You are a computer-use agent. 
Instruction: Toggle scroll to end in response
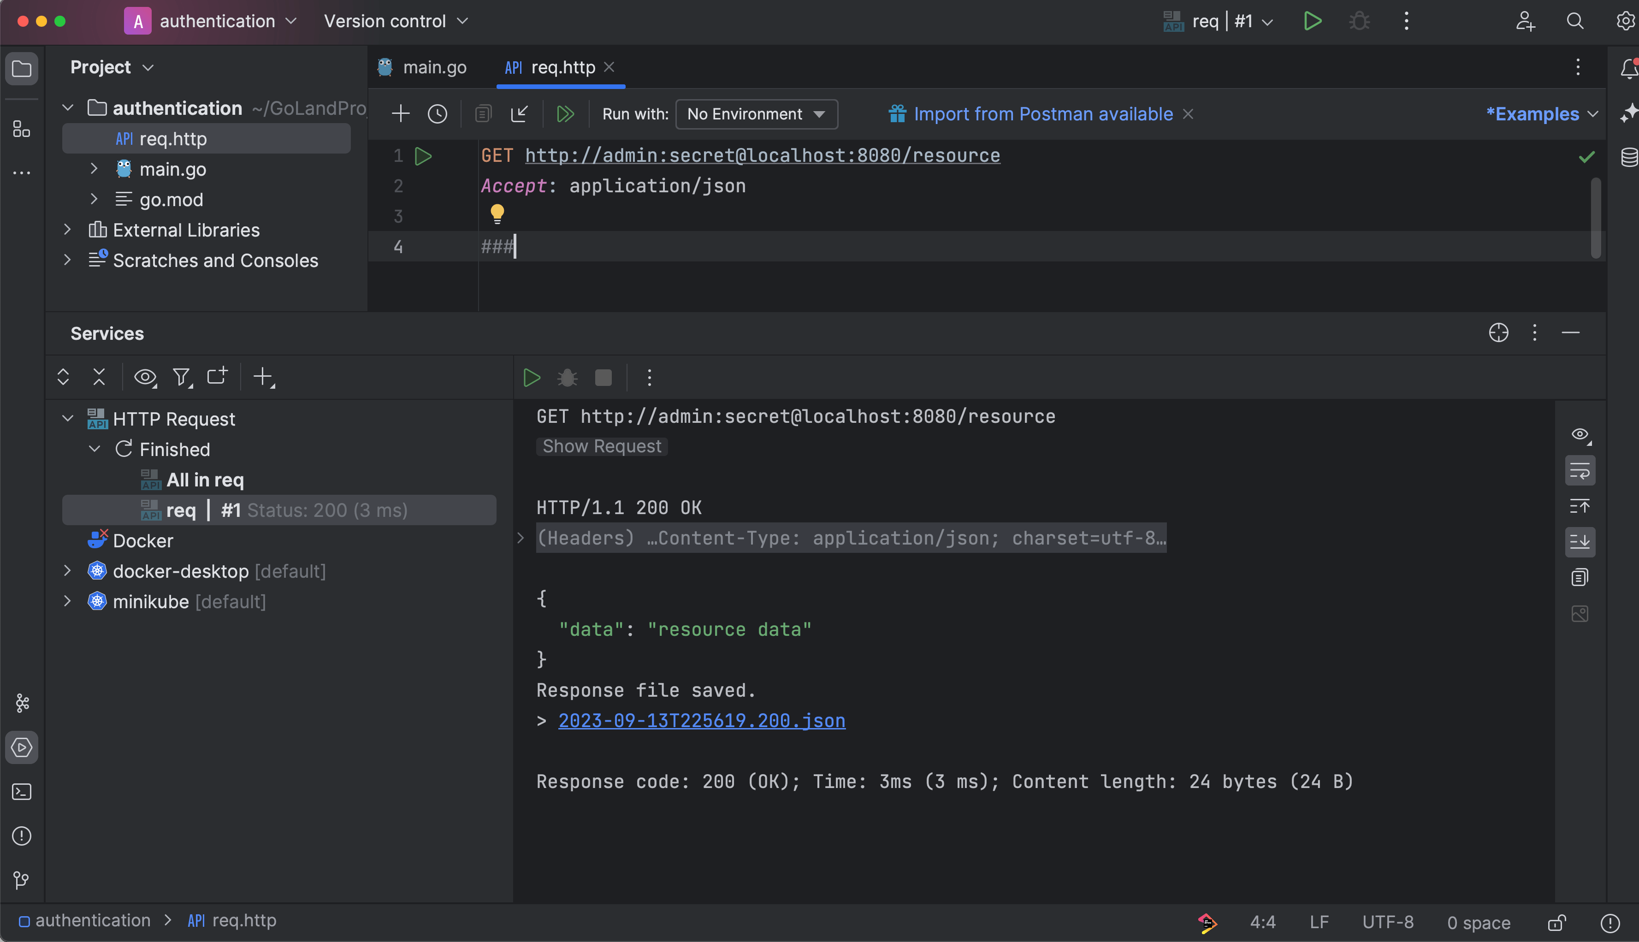[1580, 541]
